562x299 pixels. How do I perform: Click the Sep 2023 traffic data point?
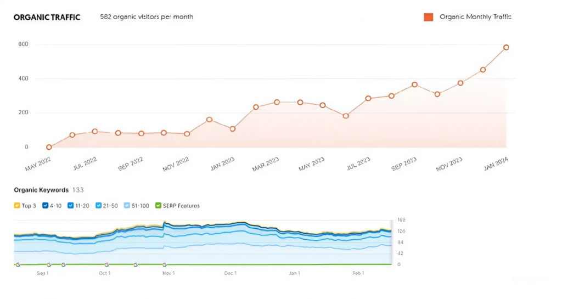click(x=414, y=85)
